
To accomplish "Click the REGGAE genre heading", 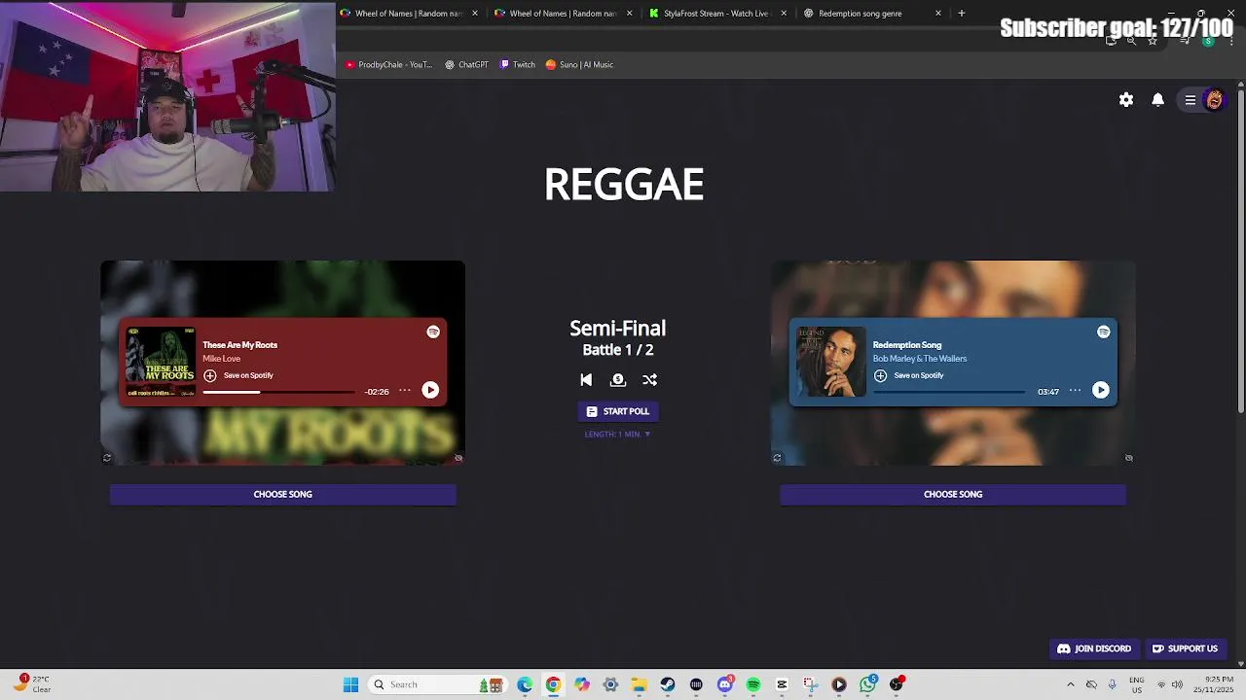I will click(x=624, y=185).
